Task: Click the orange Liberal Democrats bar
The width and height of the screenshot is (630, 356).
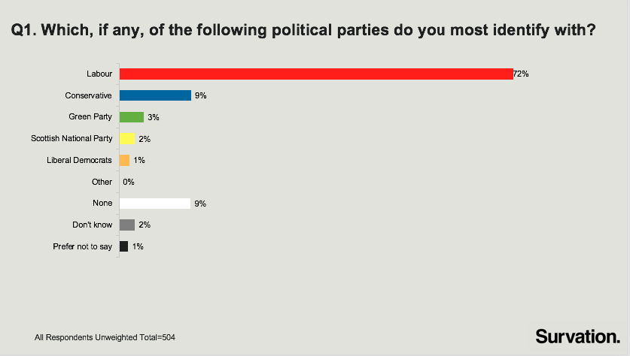Action: coord(124,161)
